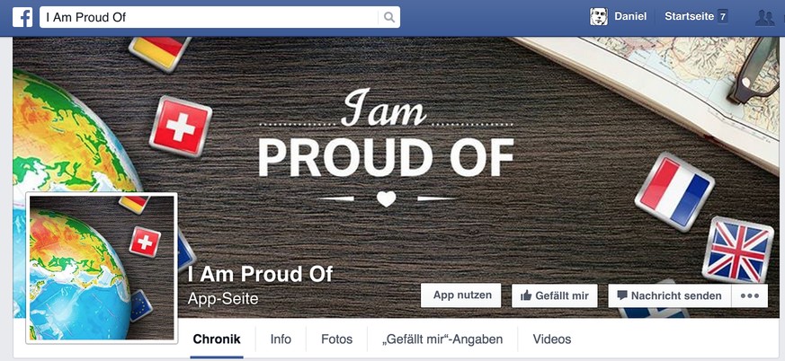Viewport: 785px width, 361px height.
Task: Select the Fotos tab
Action: (336, 339)
